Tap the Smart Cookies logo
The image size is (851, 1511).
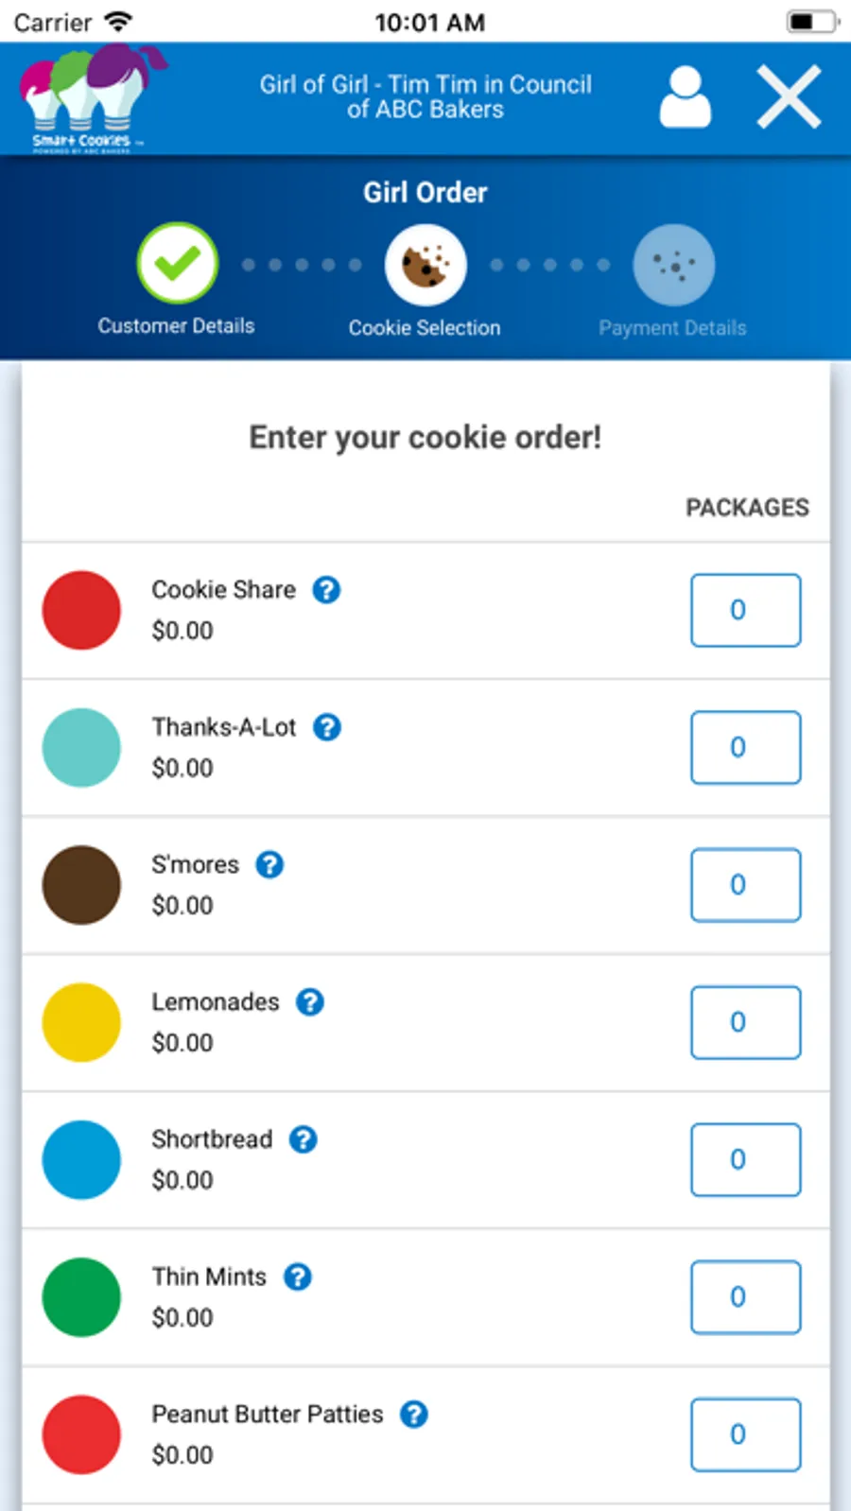click(x=92, y=98)
